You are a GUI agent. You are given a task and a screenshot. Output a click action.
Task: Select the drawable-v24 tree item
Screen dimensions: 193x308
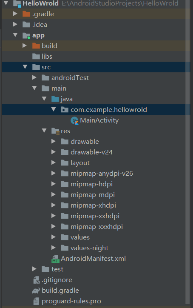(96, 152)
